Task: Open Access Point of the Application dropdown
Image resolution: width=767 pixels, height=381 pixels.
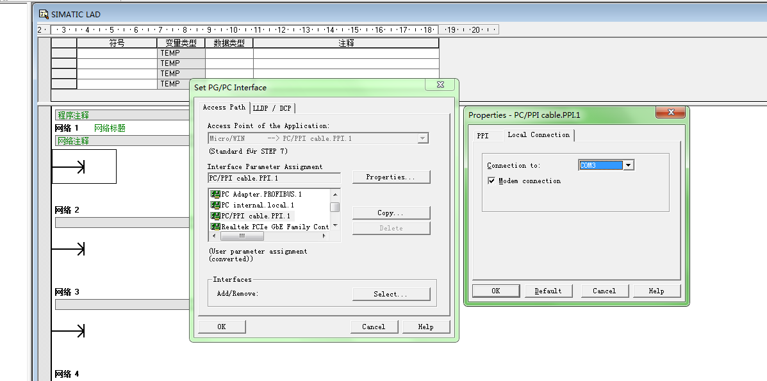Action: pyautogui.click(x=423, y=138)
